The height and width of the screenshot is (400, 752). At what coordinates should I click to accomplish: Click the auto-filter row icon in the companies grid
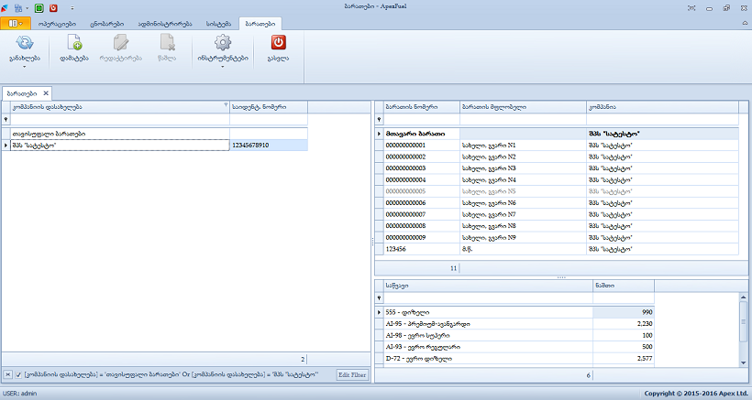[x=6, y=120]
